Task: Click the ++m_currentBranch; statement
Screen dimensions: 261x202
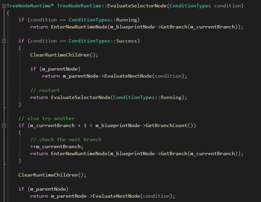Action: click(57, 146)
